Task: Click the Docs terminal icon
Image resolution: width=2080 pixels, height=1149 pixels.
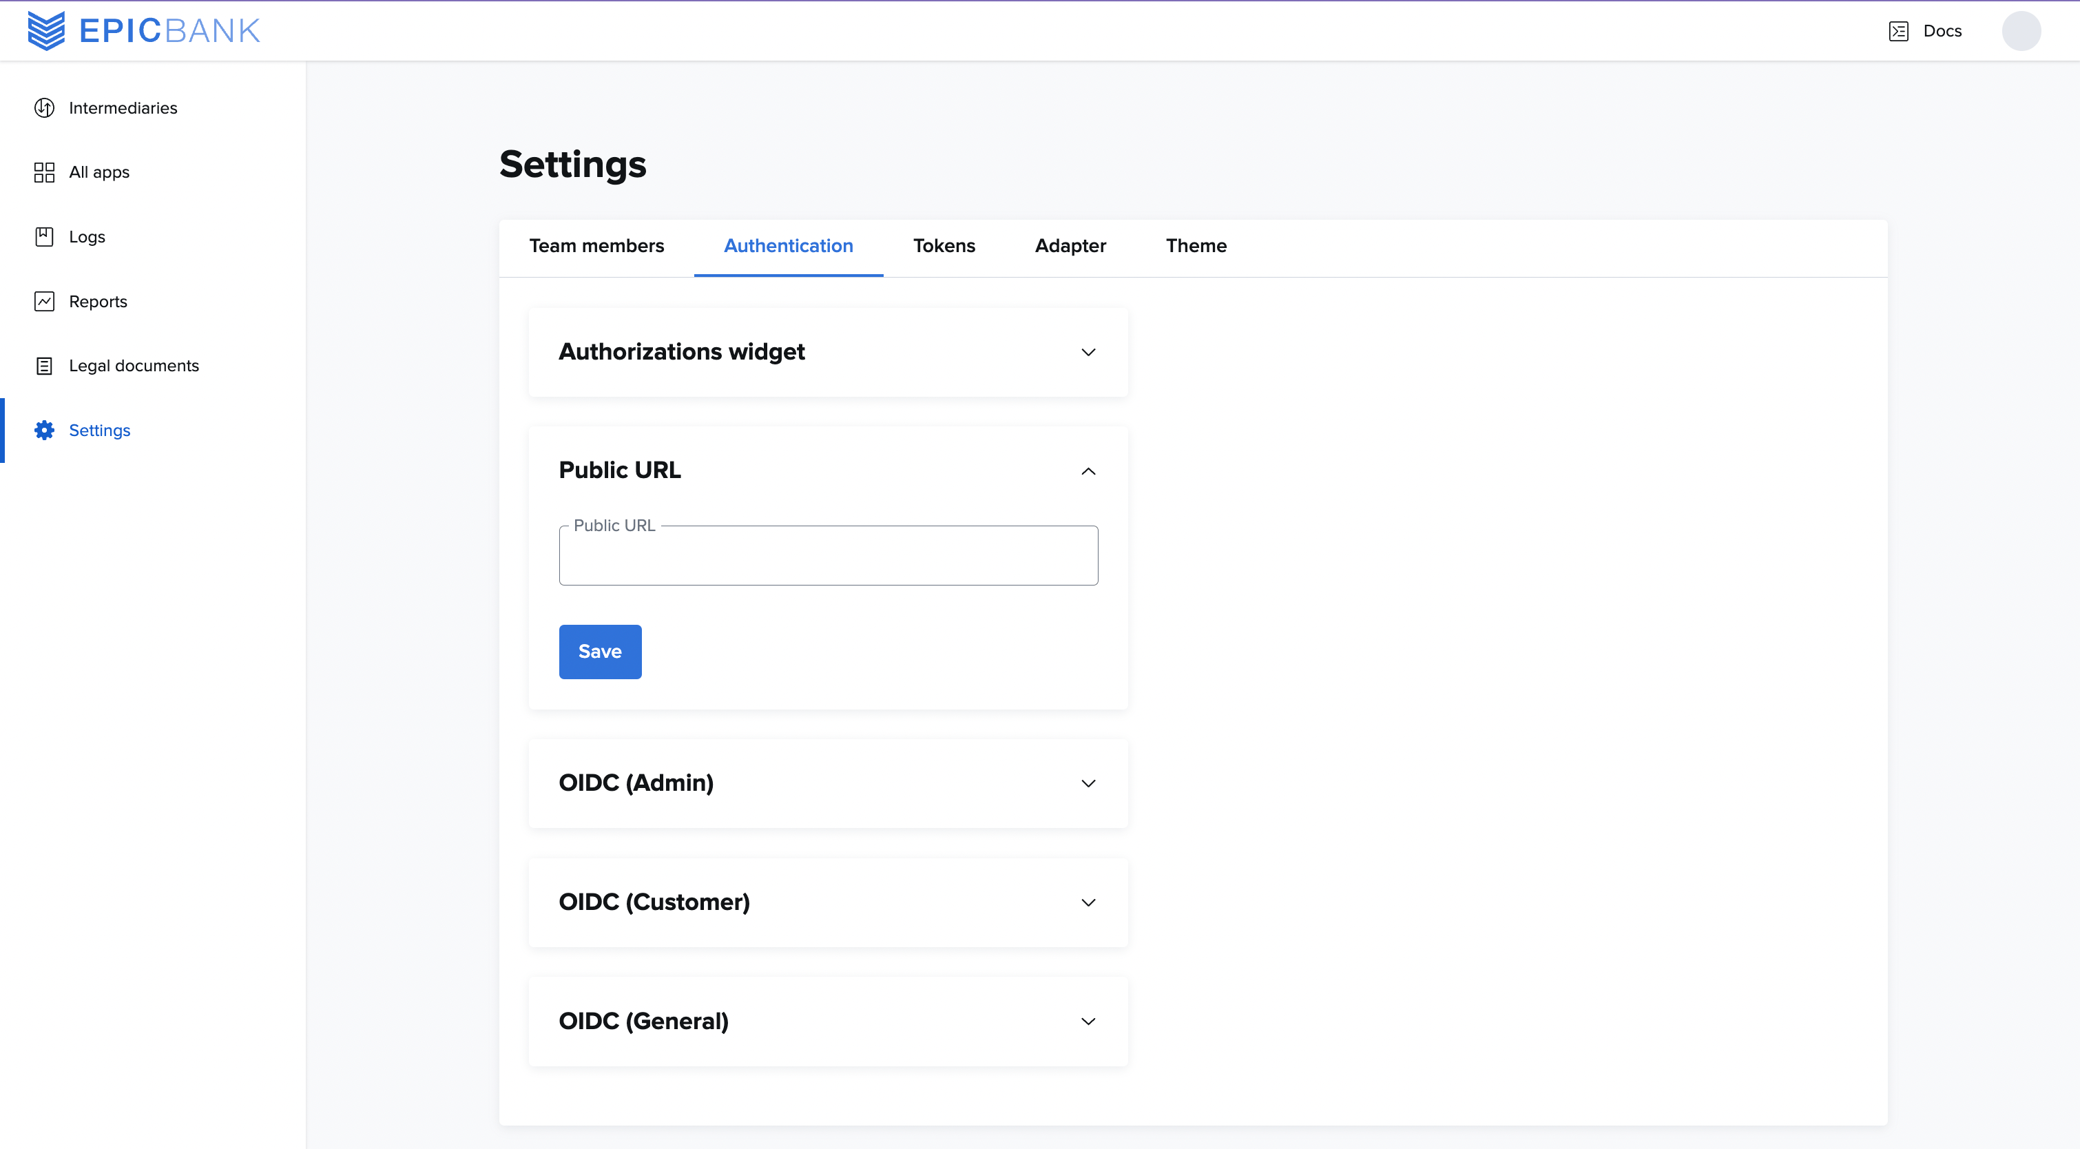Action: pos(1898,31)
